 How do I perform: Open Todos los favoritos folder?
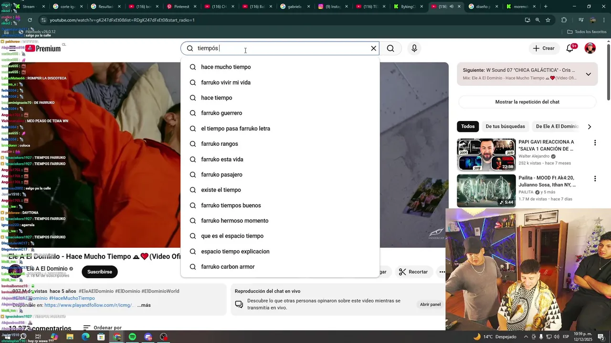(x=587, y=32)
